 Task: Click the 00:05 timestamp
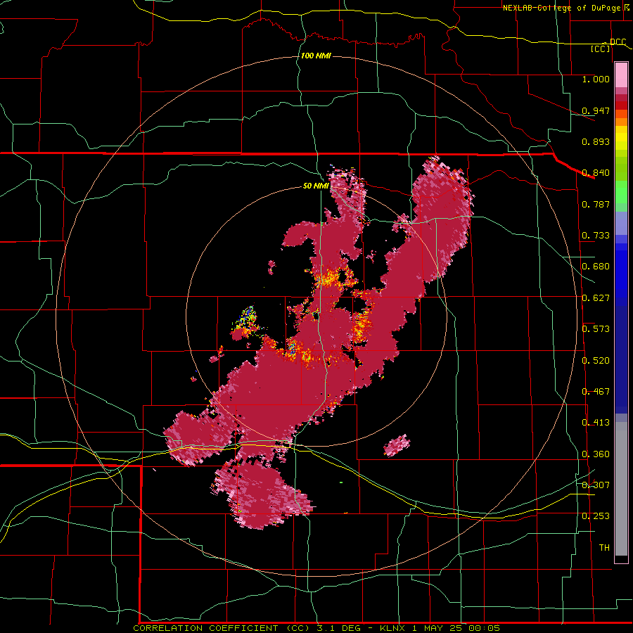coord(485,628)
